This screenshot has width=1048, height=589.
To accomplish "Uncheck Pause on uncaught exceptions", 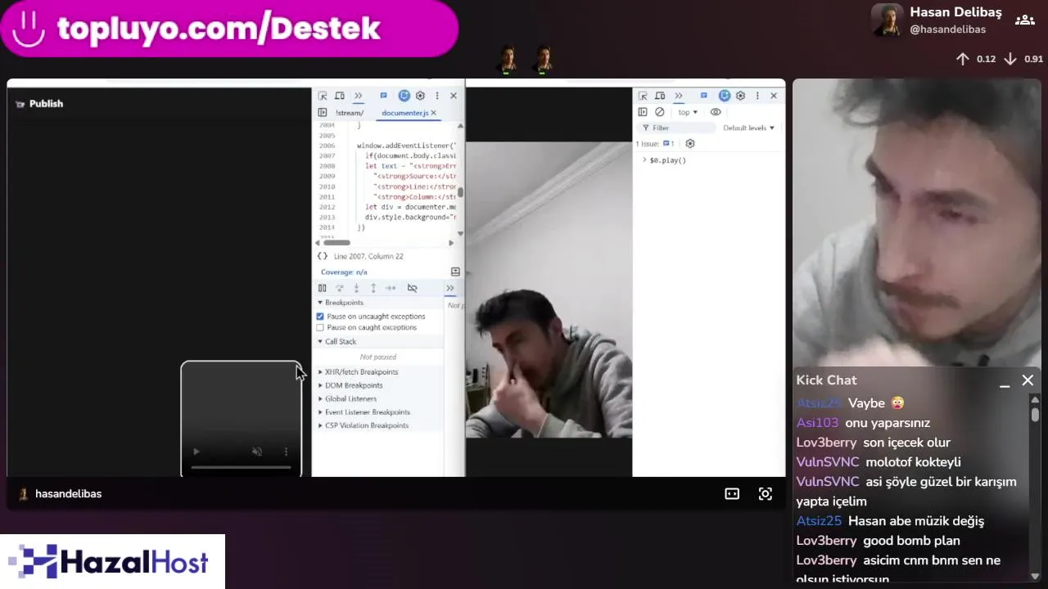I will pyautogui.click(x=320, y=317).
